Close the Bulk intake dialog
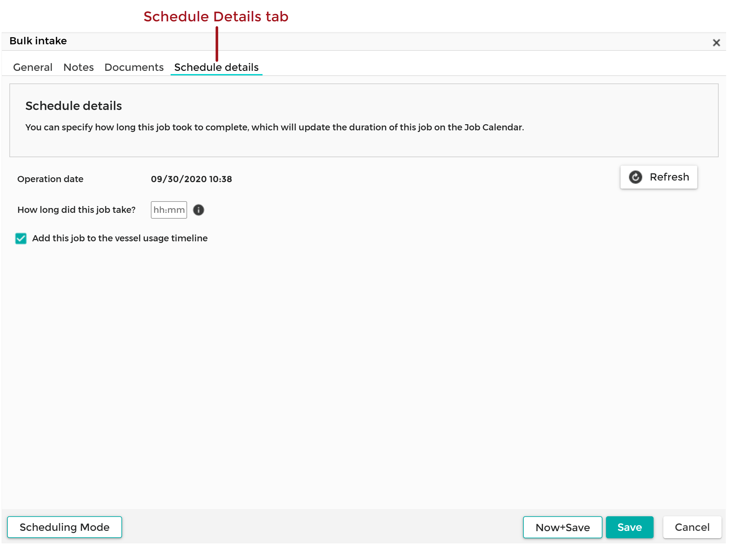 tap(716, 43)
